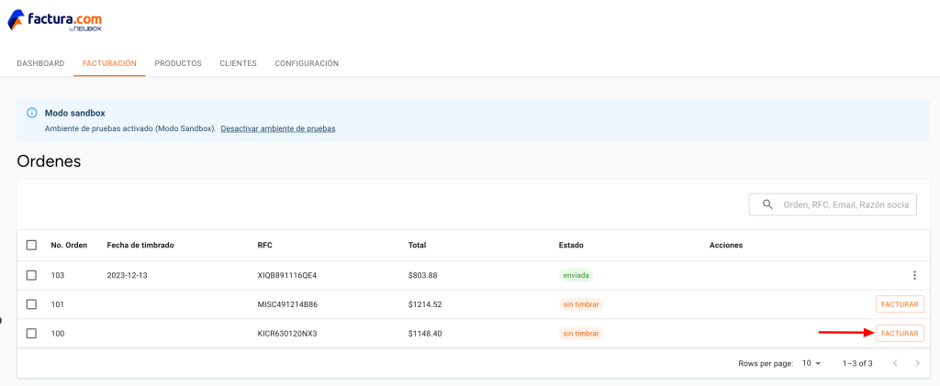
Task: Select the checkbox for order 101
Action: tap(32, 304)
